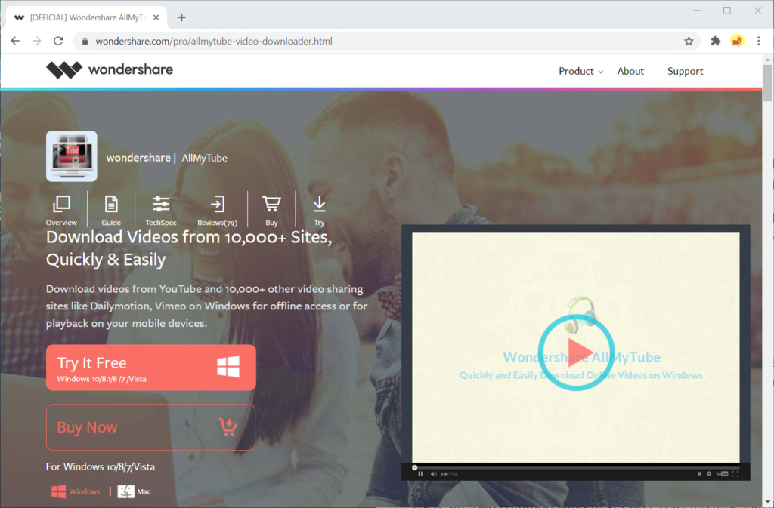Open the About menu item
Screen dimensions: 774x508
coord(630,71)
